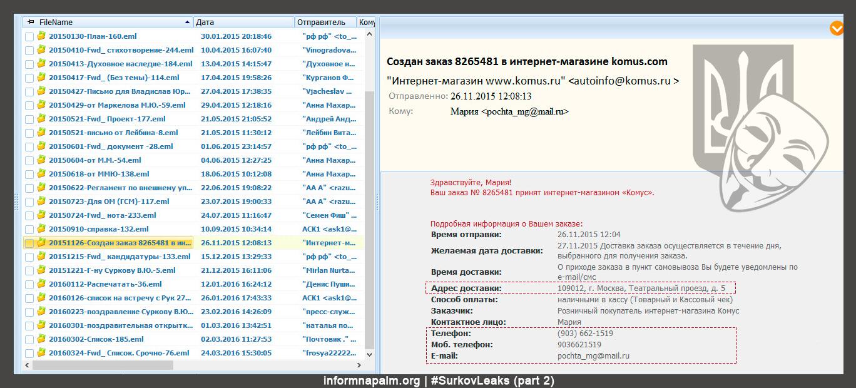Click sender email autoinfo@komus.ru in header
The width and height of the screenshot is (856, 388).
[622, 81]
